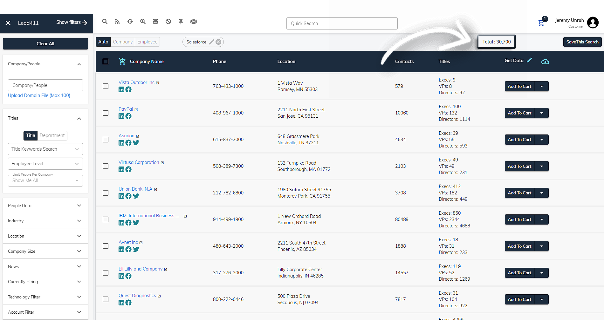Expand the Technology Filter section
Viewport: 604px width, 320px height.
point(45,297)
